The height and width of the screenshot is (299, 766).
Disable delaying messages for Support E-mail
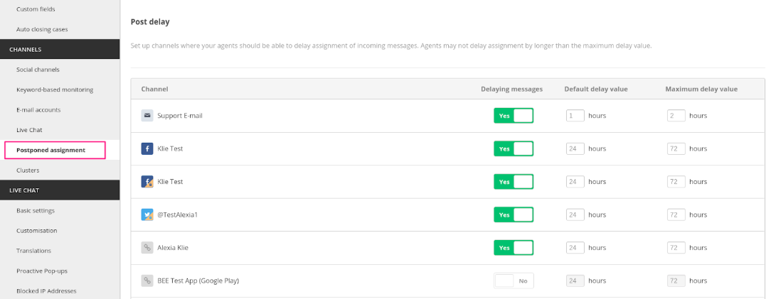point(514,116)
